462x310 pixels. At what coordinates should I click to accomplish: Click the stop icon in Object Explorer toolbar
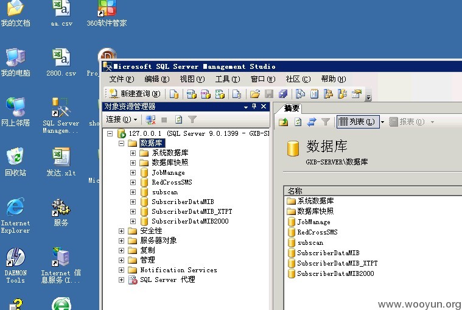pos(164,119)
